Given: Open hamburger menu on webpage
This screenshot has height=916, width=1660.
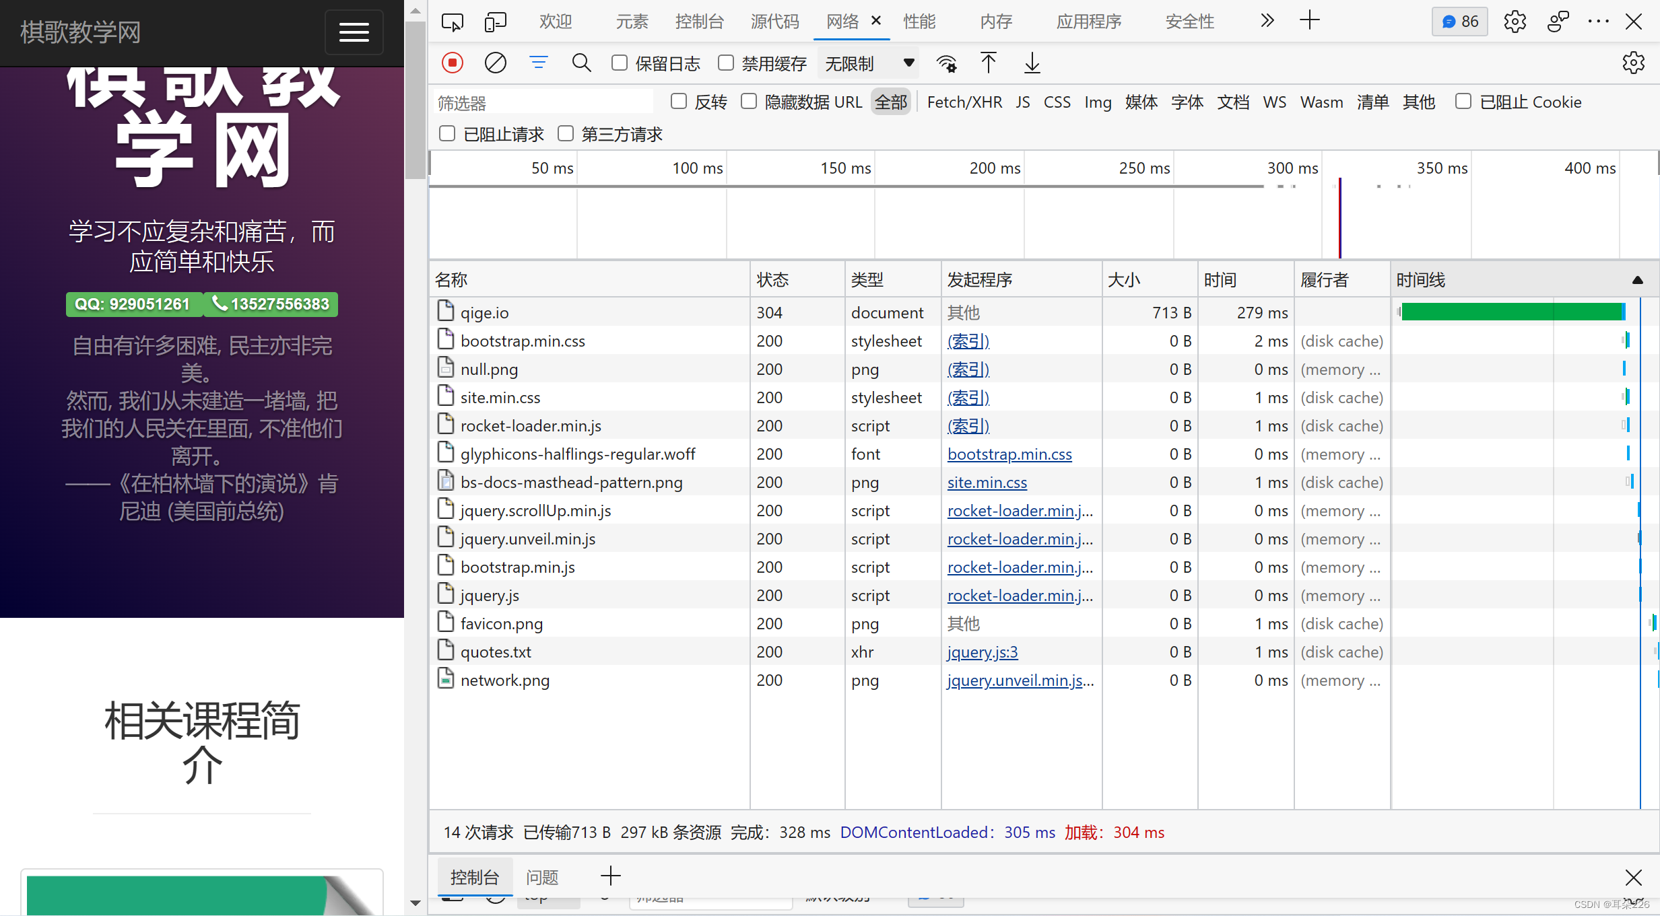Looking at the screenshot, I should tap(354, 32).
